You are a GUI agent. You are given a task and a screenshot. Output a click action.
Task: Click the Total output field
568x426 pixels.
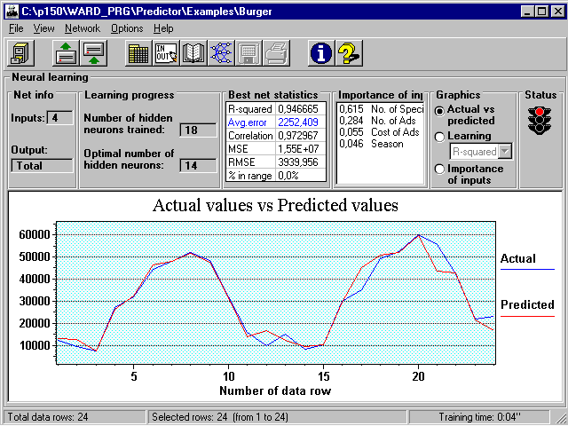(x=42, y=165)
